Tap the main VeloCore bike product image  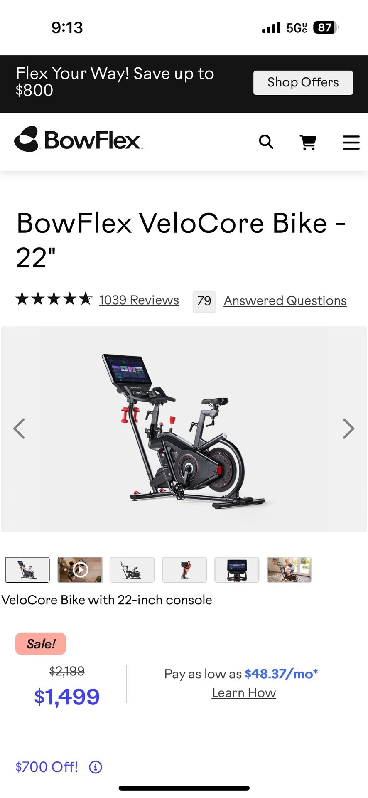click(x=184, y=429)
